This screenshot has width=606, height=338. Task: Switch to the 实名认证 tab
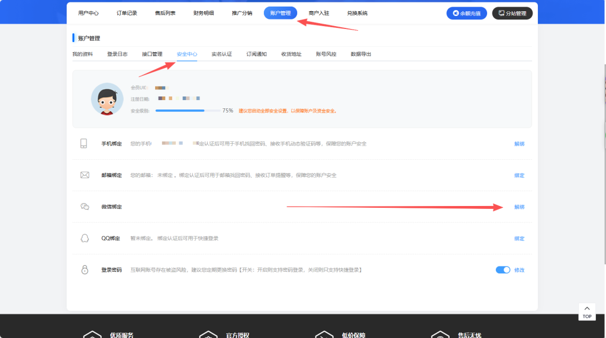coord(221,54)
